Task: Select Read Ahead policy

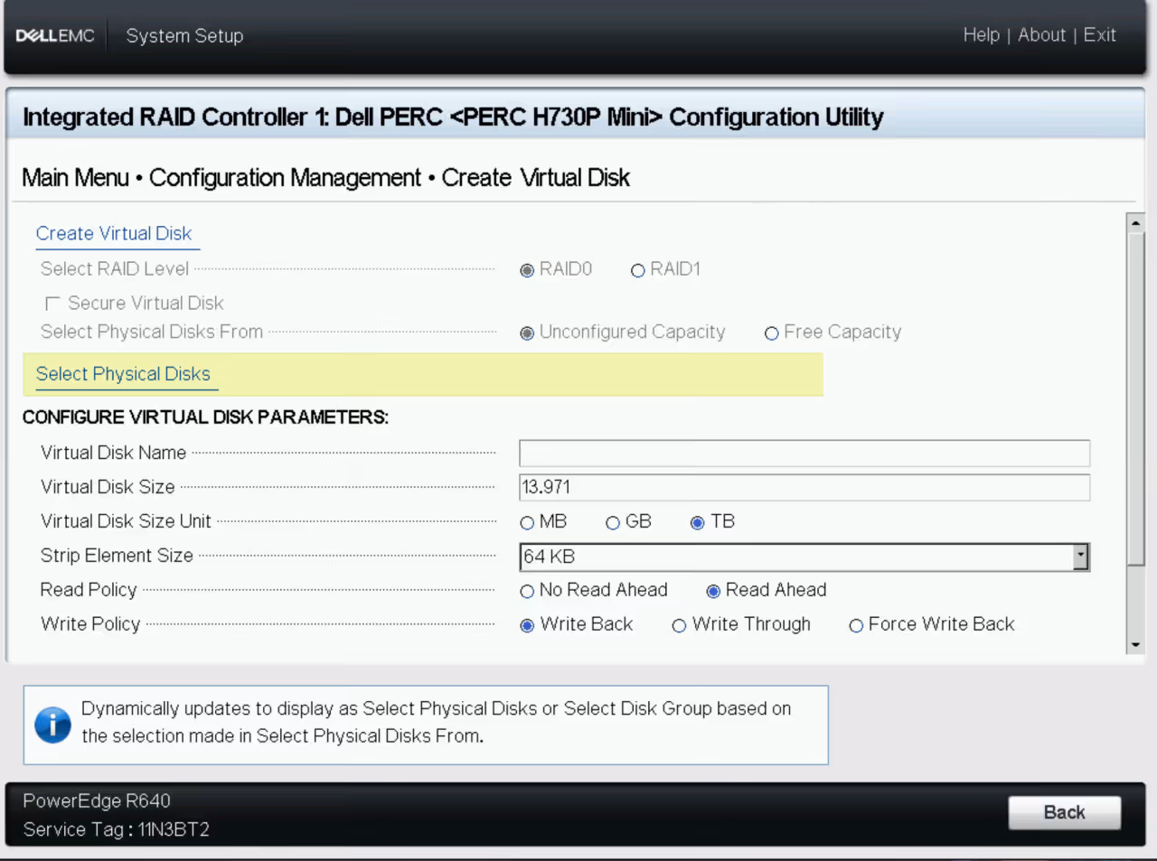Action: 713,592
